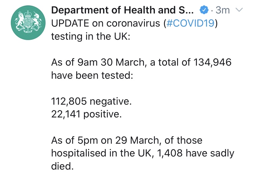Click the 'testing in the UK:' line
Screen dimensions: 253x177
coord(91,36)
